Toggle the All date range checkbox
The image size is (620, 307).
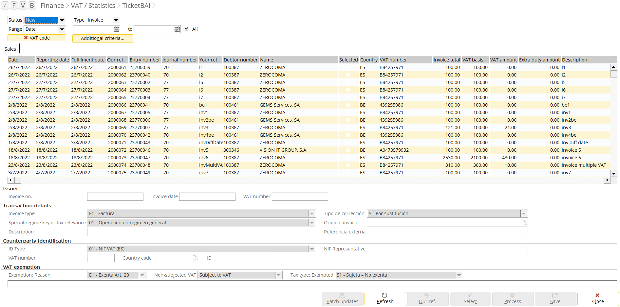pos(187,29)
